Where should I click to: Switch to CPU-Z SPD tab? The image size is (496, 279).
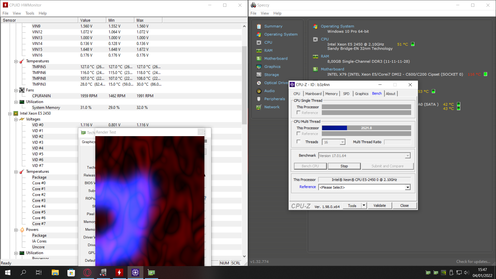(x=346, y=94)
